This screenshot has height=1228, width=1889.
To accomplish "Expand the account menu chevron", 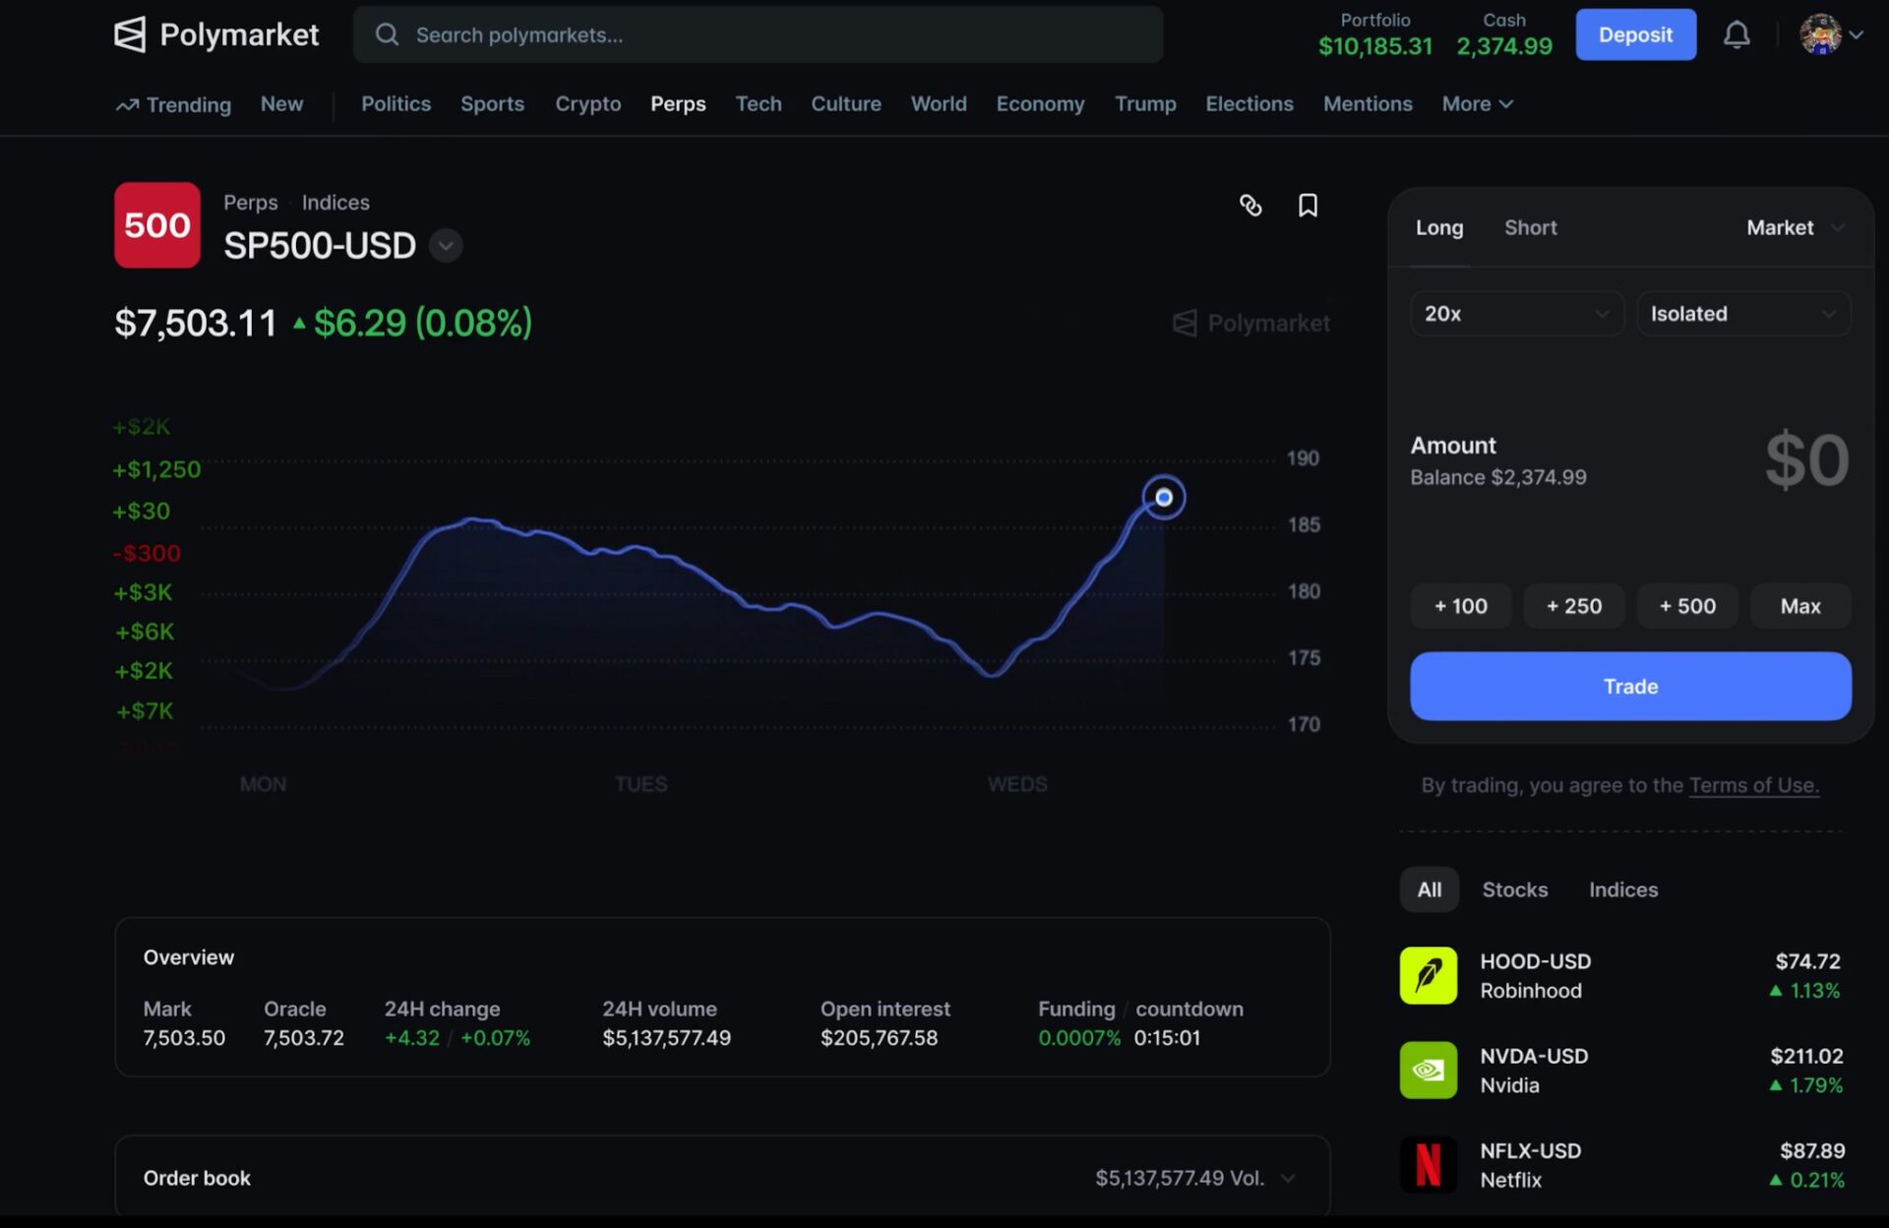I will [x=1857, y=34].
